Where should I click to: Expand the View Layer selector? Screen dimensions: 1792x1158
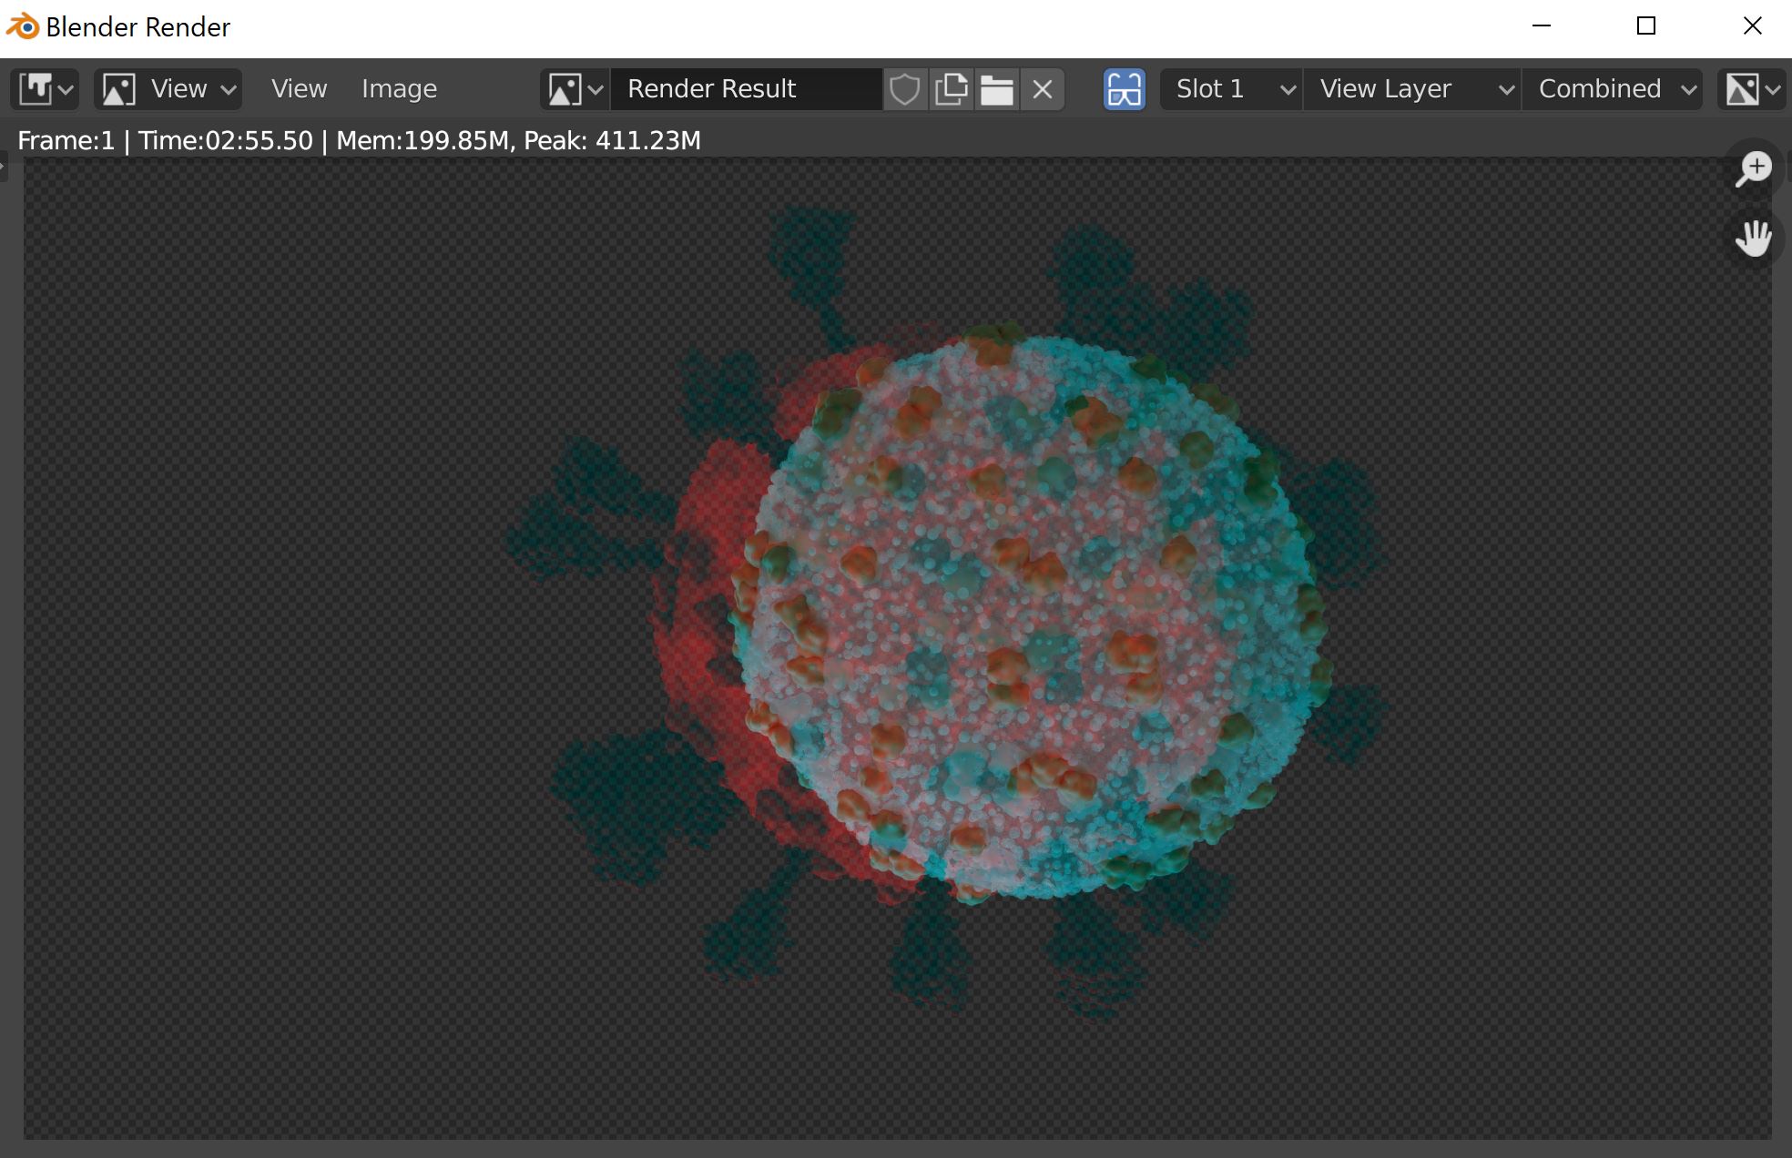1411,88
